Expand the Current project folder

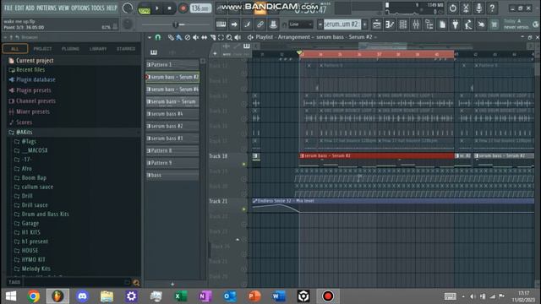coord(35,61)
